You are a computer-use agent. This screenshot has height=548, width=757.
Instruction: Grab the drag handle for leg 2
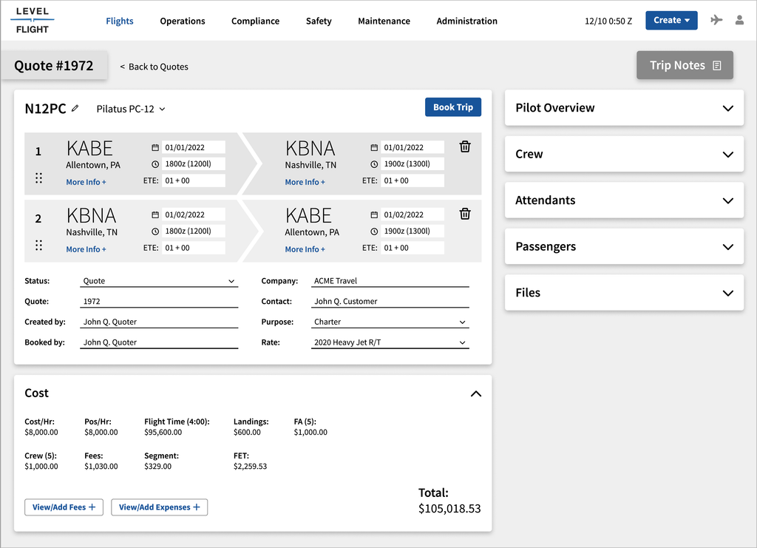click(38, 246)
